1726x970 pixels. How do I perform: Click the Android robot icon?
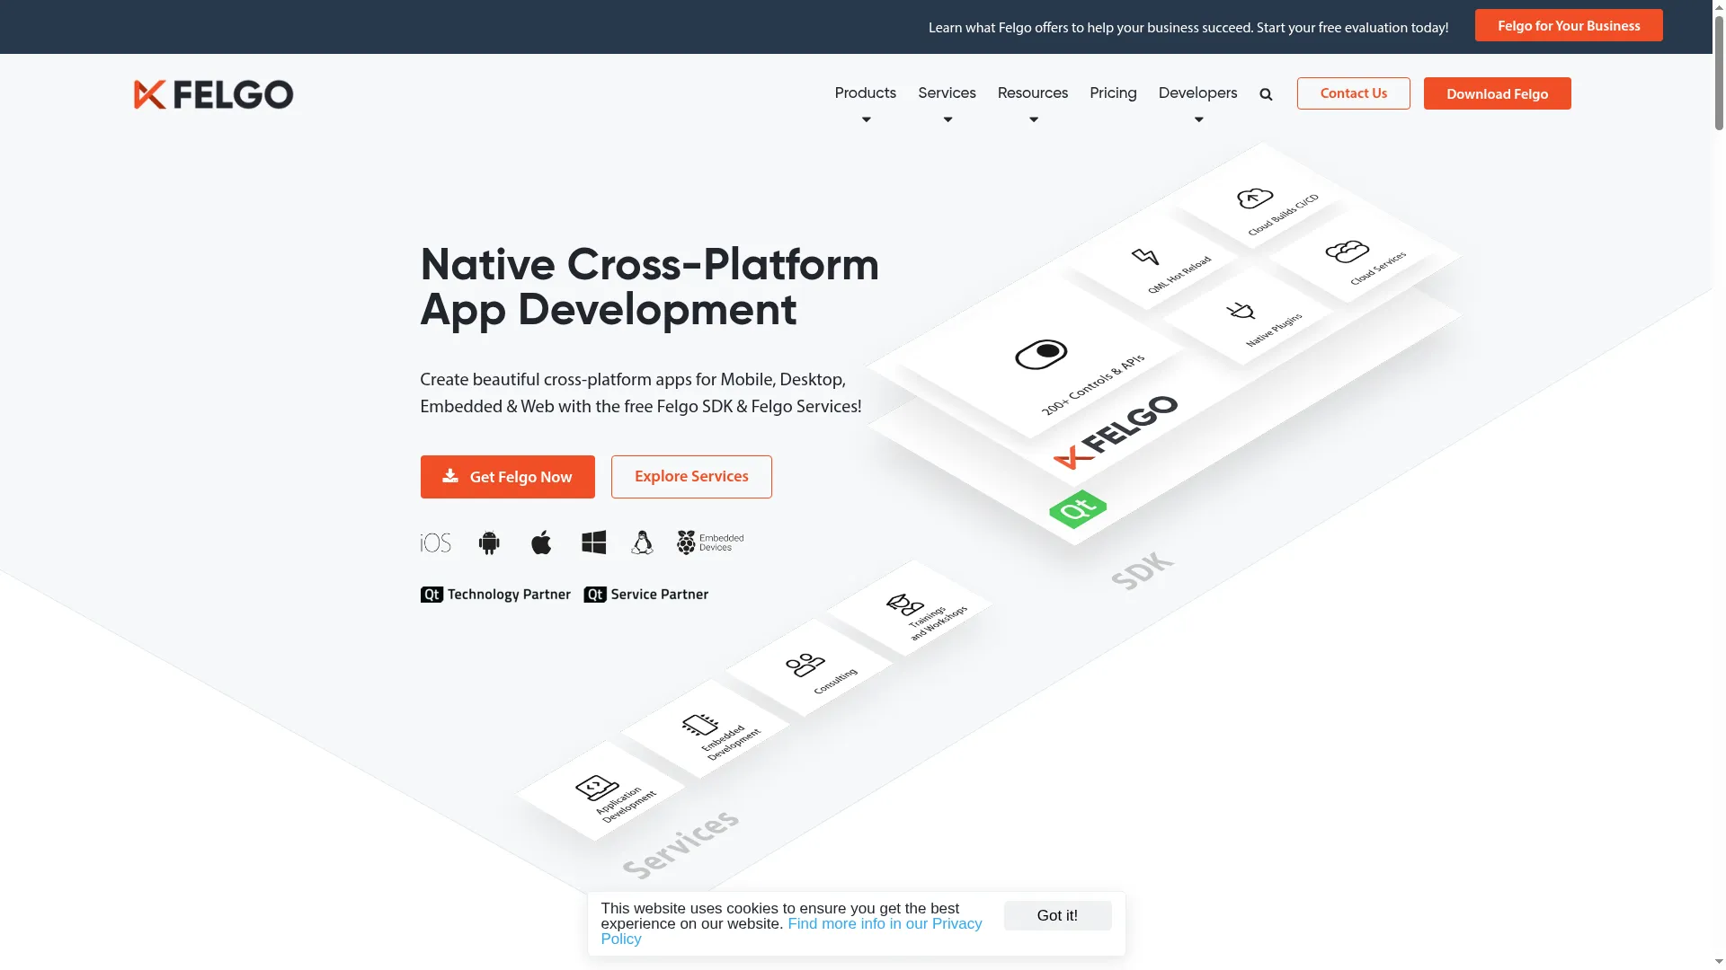(x=489, y=542)
